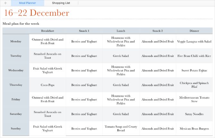Click the 16–22 December title

pyautogui.click(x=36, y=13)
